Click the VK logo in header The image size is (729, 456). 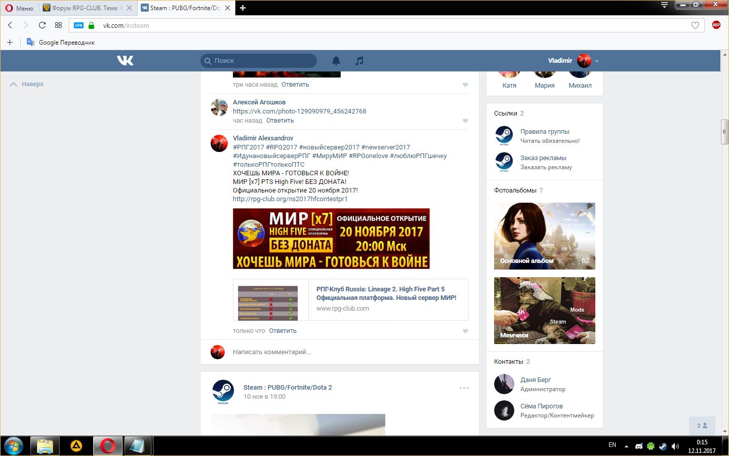coord(125,61)
